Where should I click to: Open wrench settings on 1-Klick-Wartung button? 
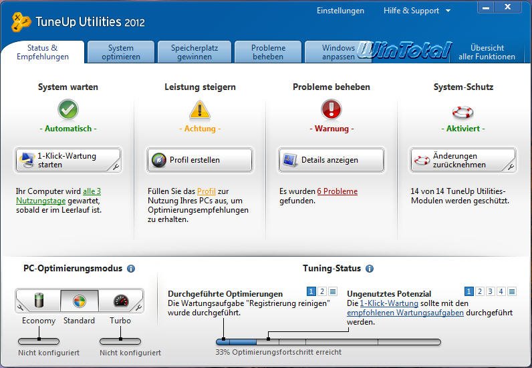coord(116,167)
